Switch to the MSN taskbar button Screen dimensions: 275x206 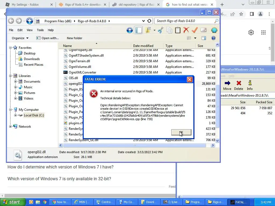point(82,202)
